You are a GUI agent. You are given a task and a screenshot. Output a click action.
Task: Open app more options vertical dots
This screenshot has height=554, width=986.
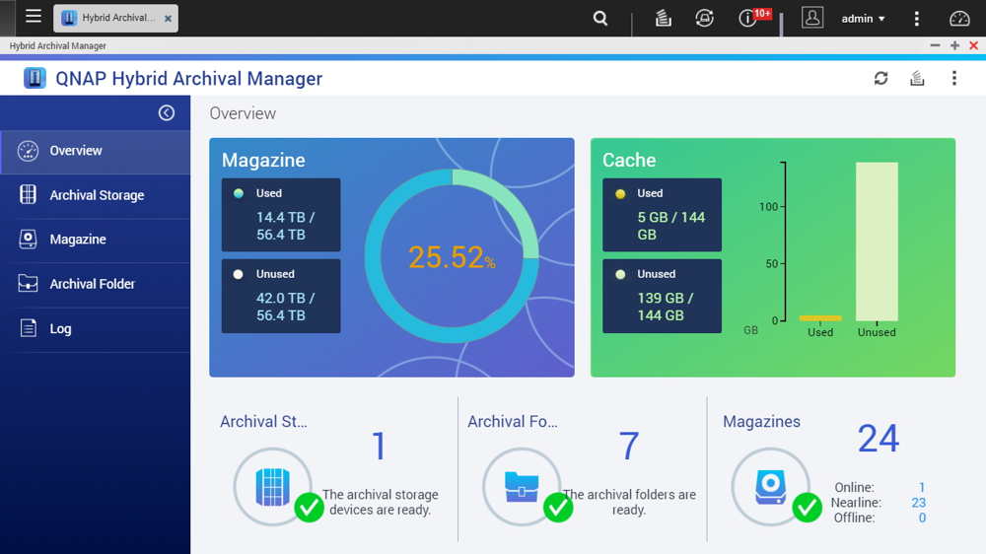(x=953, y=78)
